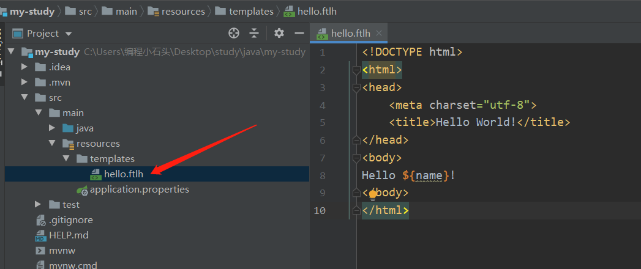The image size is (641, 269).
Task: Toggle fold marker at closing html line 10
Action: 356,210
